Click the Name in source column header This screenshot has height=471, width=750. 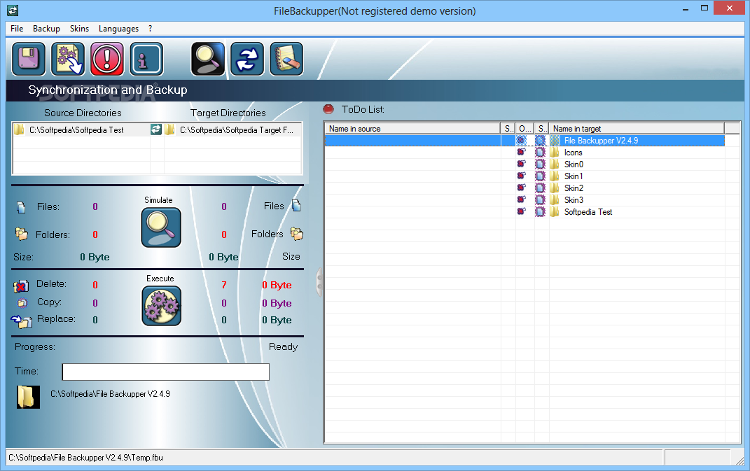(412, 129)
